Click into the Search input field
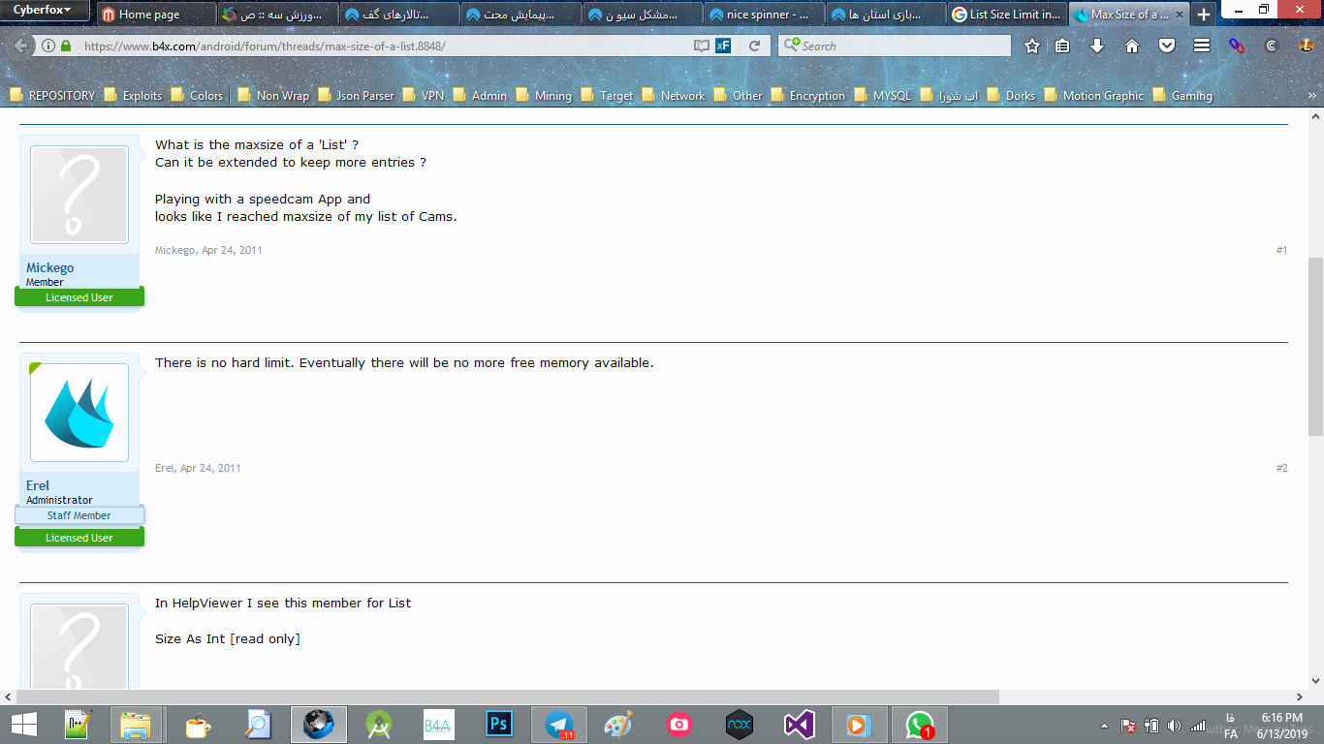Viewport: 1324px width, 744px height. 901,46
